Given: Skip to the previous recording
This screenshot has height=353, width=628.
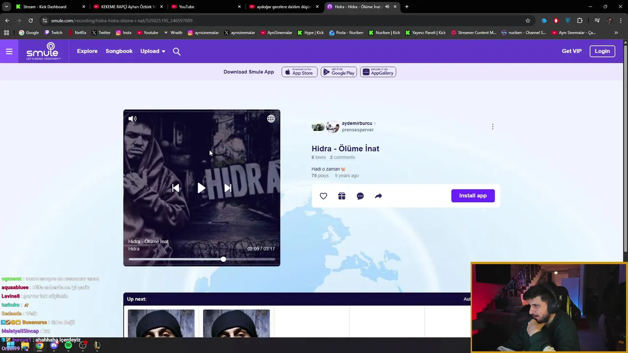Looking at the screenshot, I should click(x=176, y=188).
